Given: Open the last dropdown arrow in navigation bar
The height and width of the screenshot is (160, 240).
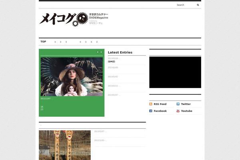Looking at the screenshot, I should (97, 42).
